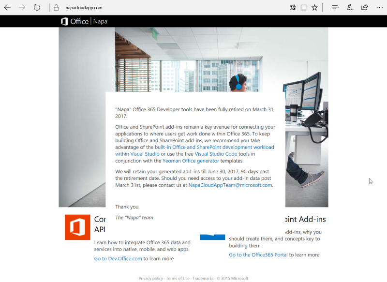Make a web note with pen icon

click(x=350, y=7)
